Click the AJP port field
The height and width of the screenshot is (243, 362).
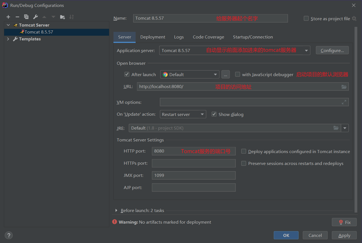pyautogui.click(x=194, y=187)
